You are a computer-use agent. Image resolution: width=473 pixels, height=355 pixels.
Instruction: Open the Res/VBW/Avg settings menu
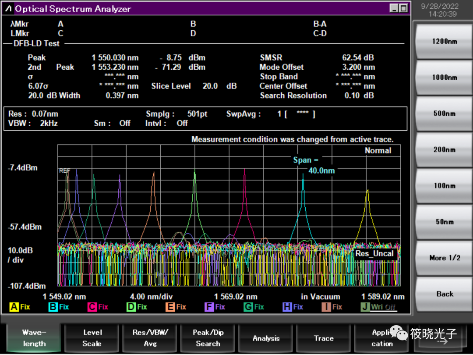150,338
